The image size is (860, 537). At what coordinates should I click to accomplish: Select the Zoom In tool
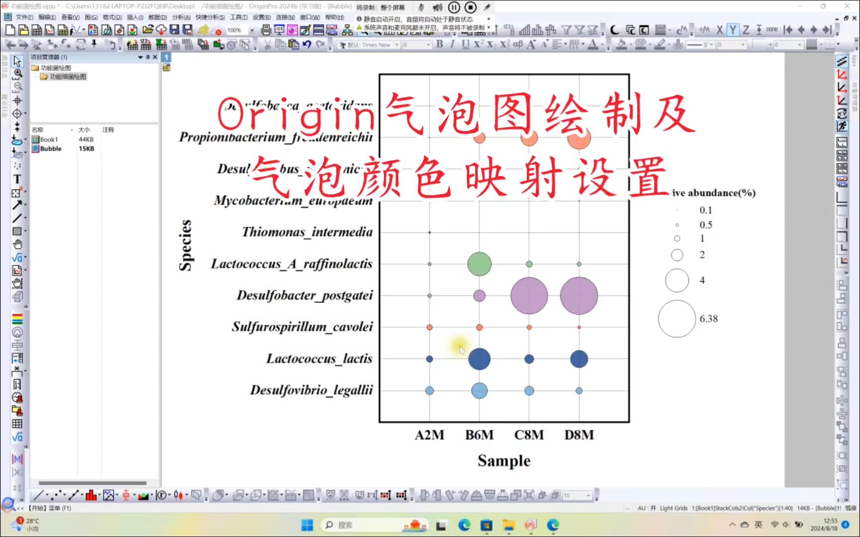[17, 74]
